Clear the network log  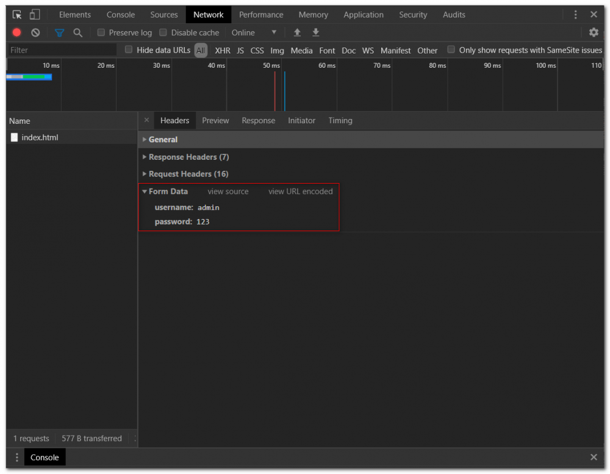[35, 33]
